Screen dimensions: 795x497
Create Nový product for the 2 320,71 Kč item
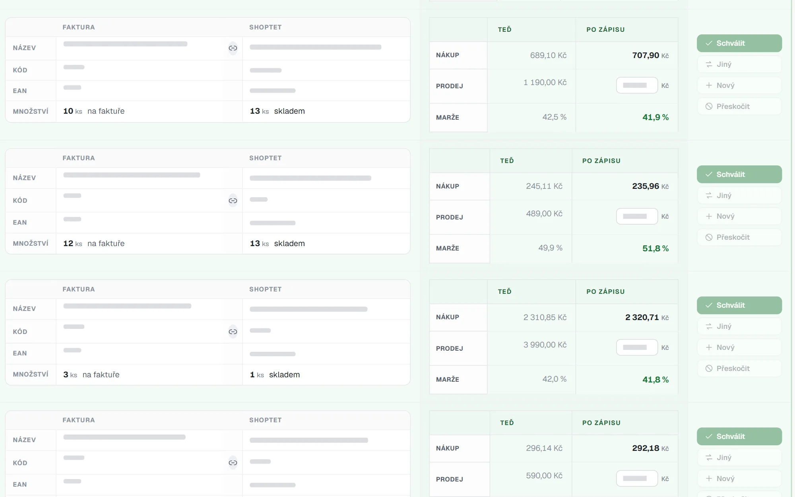(739, 348)
